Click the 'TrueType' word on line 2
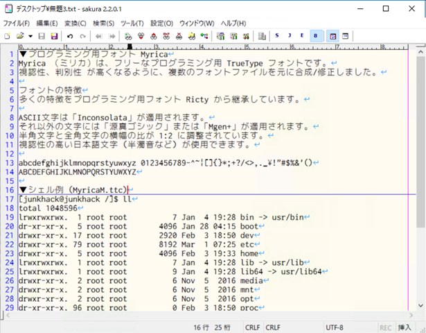The width and height of the screenshot is (426, 333). click(x=245, y=63)
